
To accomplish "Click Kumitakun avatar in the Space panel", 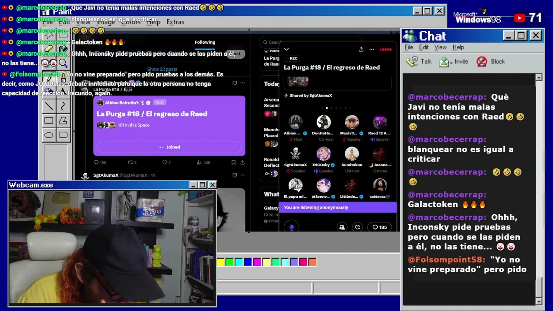I will click(x=352, y=154).
